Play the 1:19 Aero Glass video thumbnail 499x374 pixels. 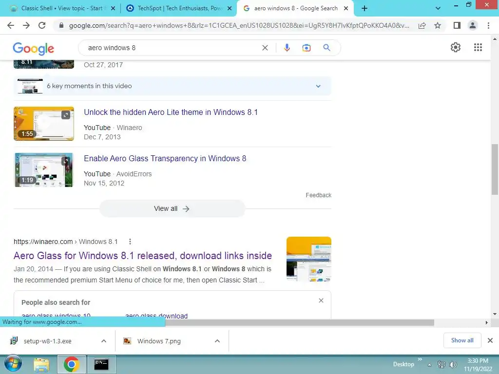tap(44, 170)
